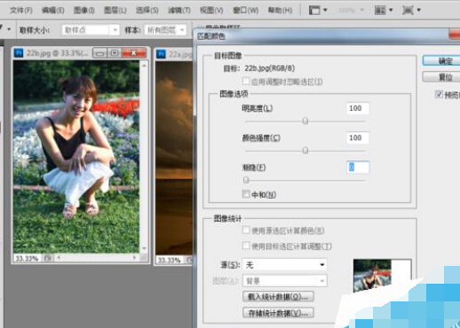Image resolution: width=460 pixels, height=328 pixels.
Task: Open the tool preset picker arrow
Action: [x=9, y=29]
